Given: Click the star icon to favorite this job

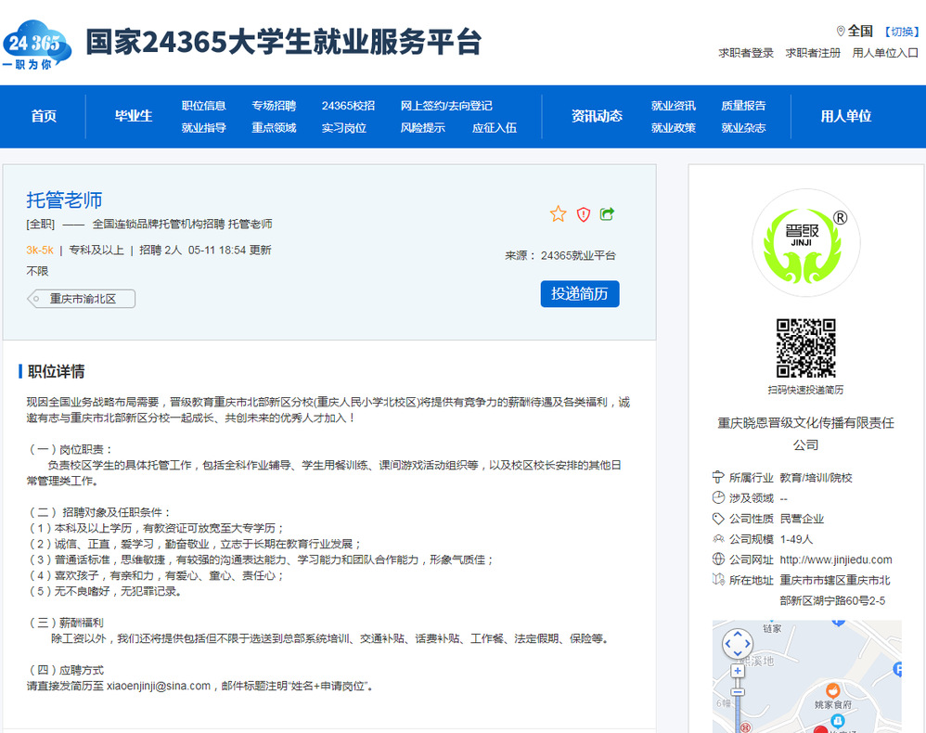Looking at the screenshot, I should [558, 214].
